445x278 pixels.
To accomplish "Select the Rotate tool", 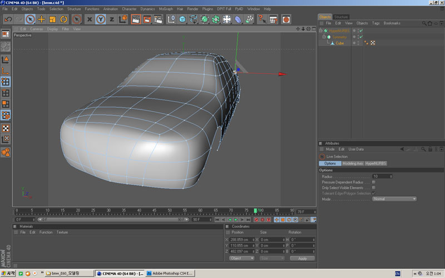I will 65,19.
